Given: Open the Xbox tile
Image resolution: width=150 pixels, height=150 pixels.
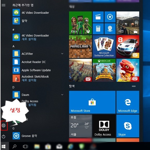Looking at the screenshot, I should click(80, 23).
